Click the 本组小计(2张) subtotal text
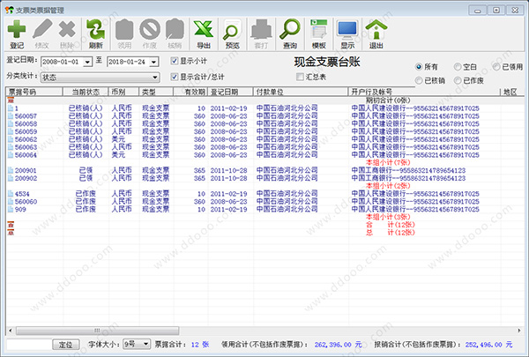The width and height of the screenshot is (529, 357). (388, 186)
